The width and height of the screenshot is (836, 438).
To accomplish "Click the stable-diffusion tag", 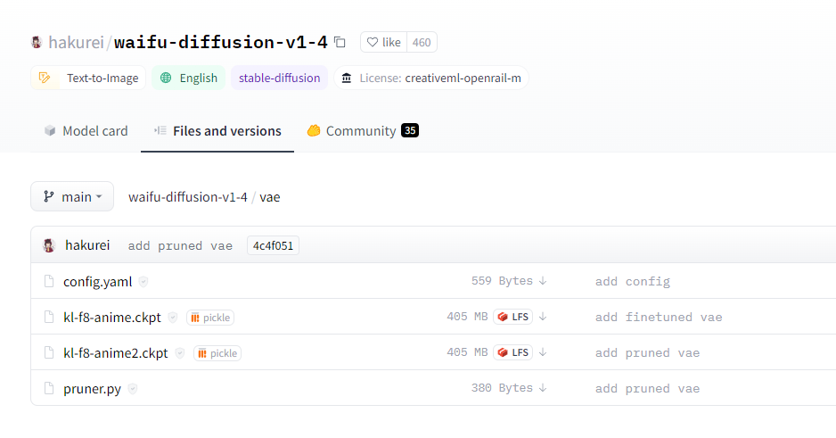I will tap(279, 78).
